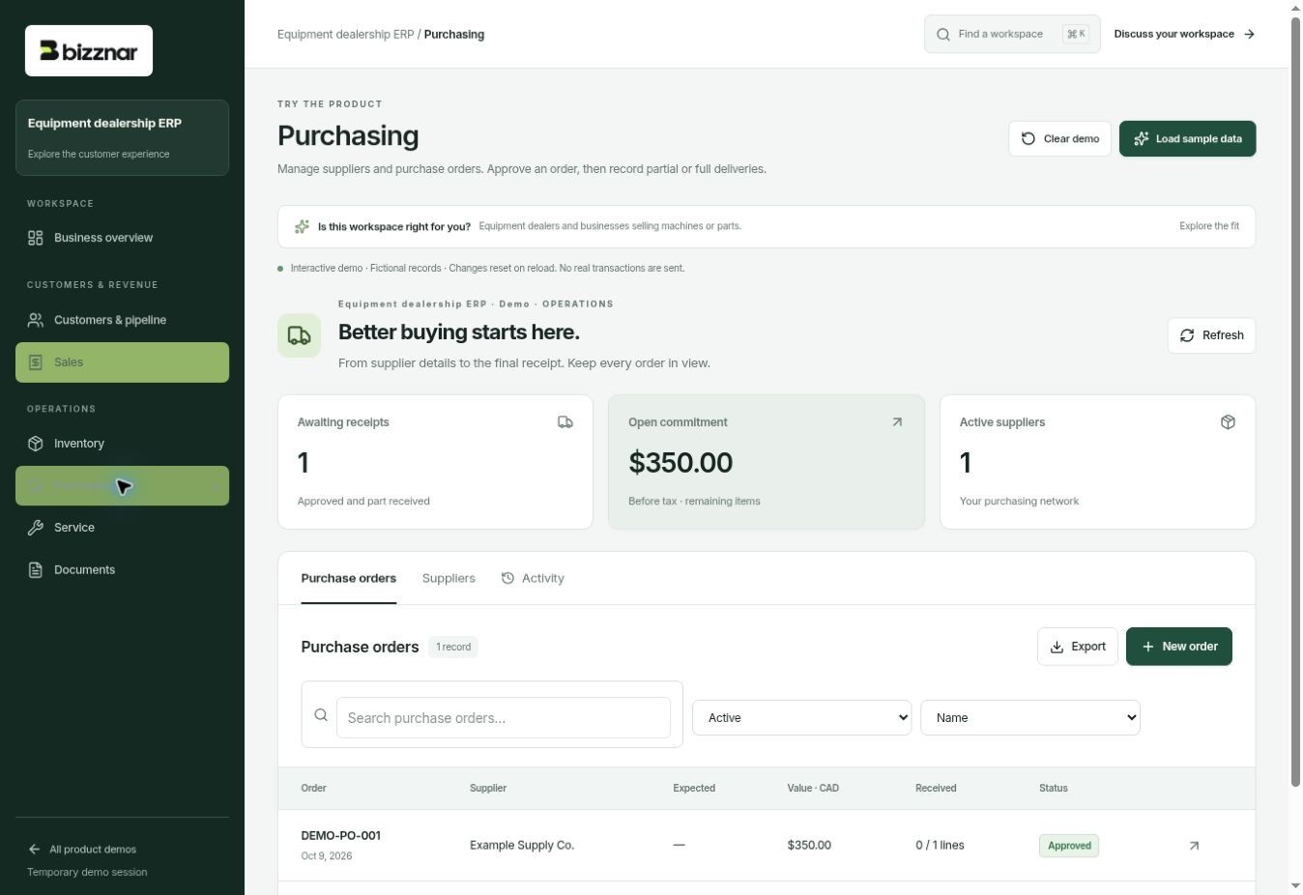This screenshot has height=895, width=1303.
Task: Click the Awaiting receipts card
Action: pyautogui.click(x=435, y=462)
